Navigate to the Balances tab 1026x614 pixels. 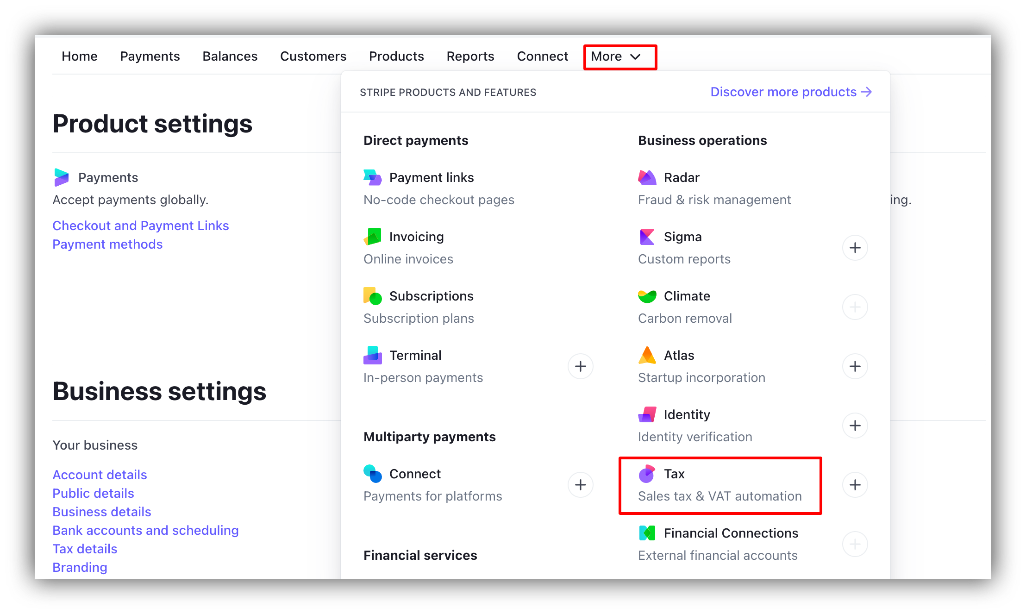230,56
